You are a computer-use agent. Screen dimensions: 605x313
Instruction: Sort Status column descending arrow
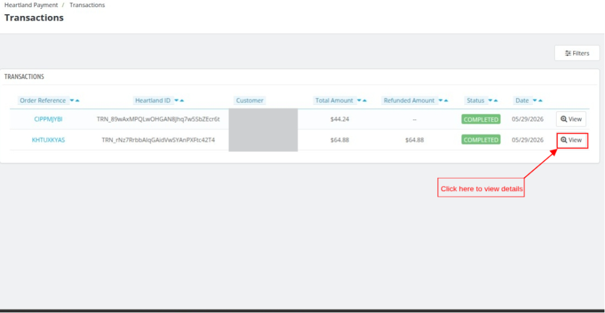490,100
